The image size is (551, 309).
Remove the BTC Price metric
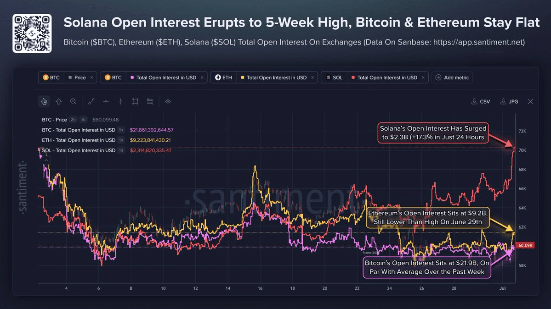[x=92, y=77]
